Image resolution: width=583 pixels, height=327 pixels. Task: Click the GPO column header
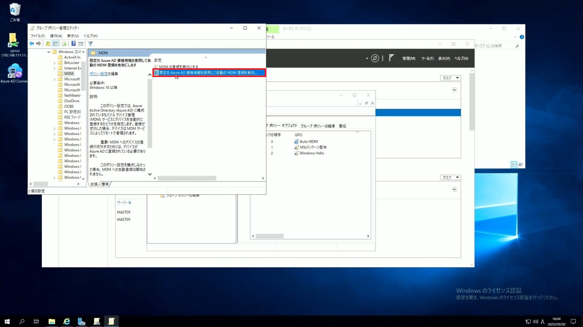pos(298,135)
